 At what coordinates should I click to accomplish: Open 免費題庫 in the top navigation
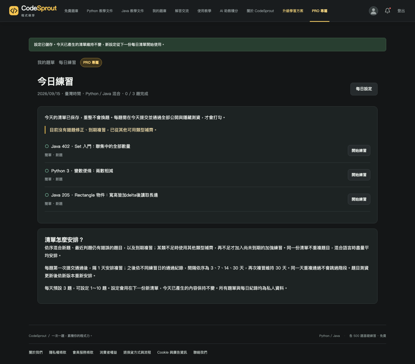coord(71,11)
